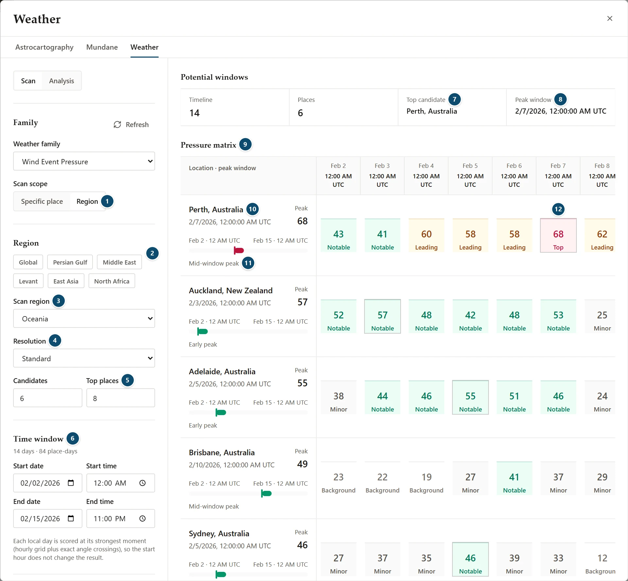Select Perth's Feb 4 cell scoring 60 Leading
Screen dimensions: 628x581
pos(426,235)
